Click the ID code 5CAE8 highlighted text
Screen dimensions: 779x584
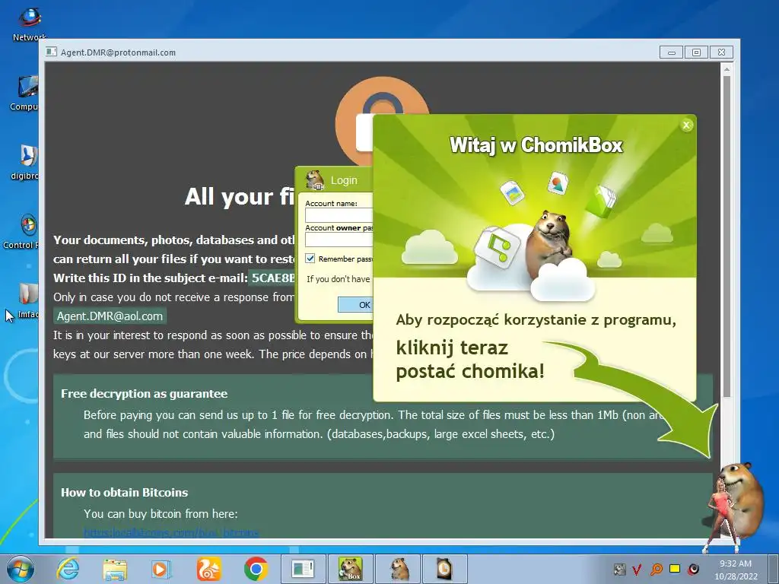pos(272,278)
